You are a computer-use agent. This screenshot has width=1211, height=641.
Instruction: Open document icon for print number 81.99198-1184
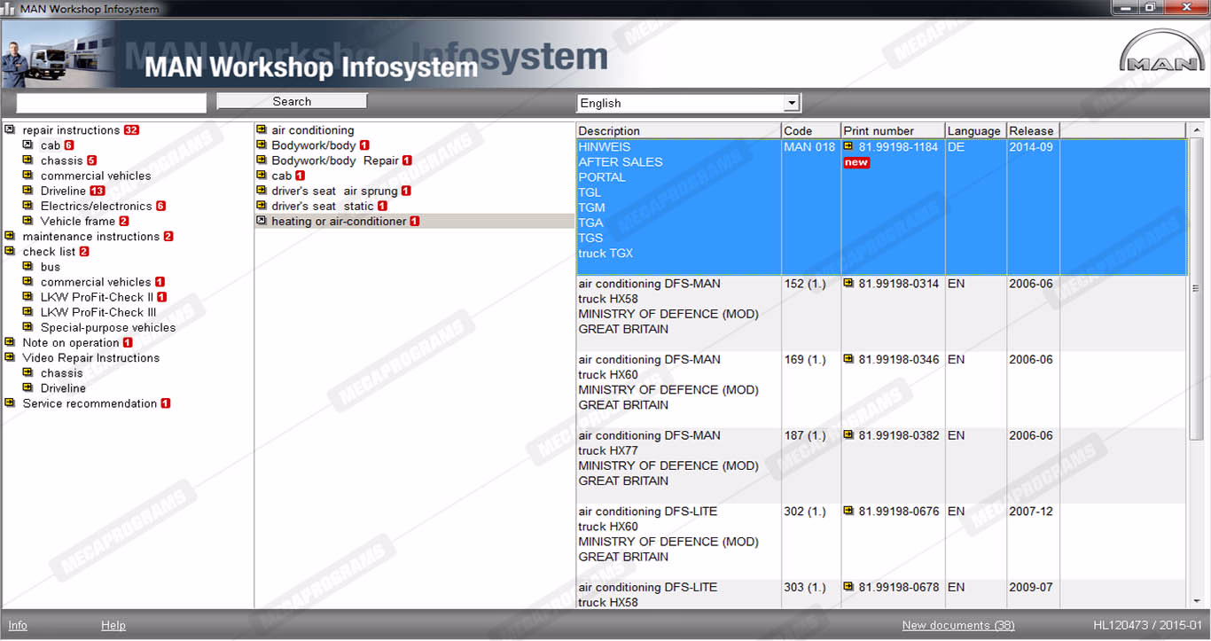click(848, 146)
